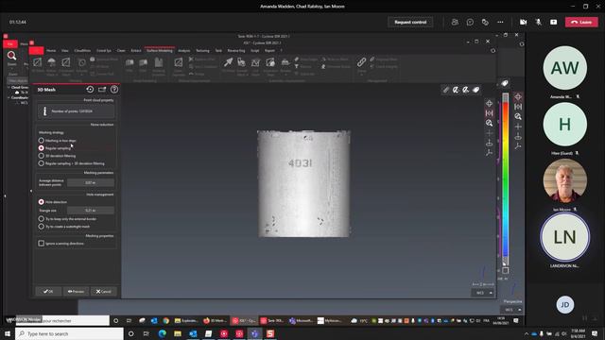Select 'Regular sampling + 3D deviation filtering' option
This screenshot has height=340, width=605.
tap(42, 163)
